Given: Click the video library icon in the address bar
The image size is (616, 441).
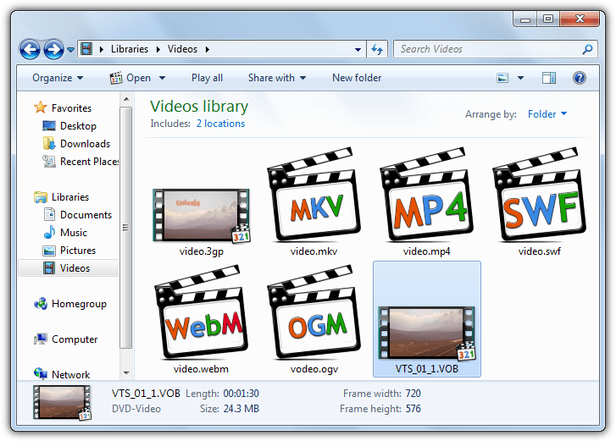Looking at the screenshot, I should pyautogui.click(x=86, y=49).
